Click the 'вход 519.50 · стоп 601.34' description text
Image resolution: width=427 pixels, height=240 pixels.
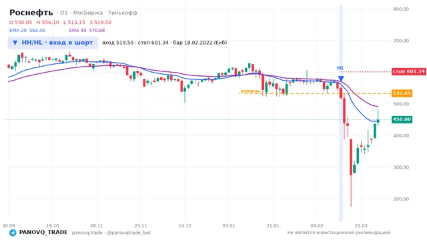point(135,43)
